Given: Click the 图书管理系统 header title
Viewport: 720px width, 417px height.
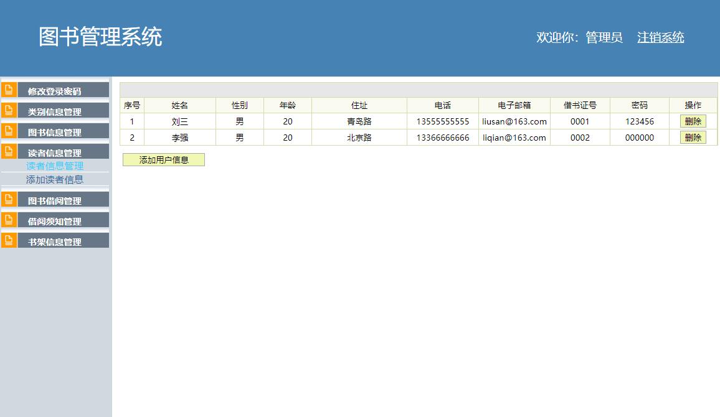Looking at the screenshot, I should tap(100, 37).
